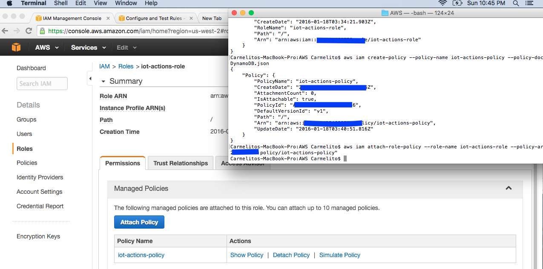Collapse the IAM sidebar arrow handle

click(x=90, y=79)
